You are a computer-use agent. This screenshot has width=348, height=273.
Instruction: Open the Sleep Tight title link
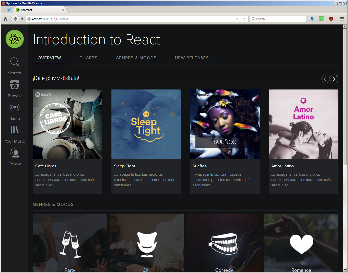click(125, 166)
